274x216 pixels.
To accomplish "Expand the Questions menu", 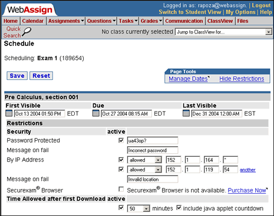I will tap(101, 21).
